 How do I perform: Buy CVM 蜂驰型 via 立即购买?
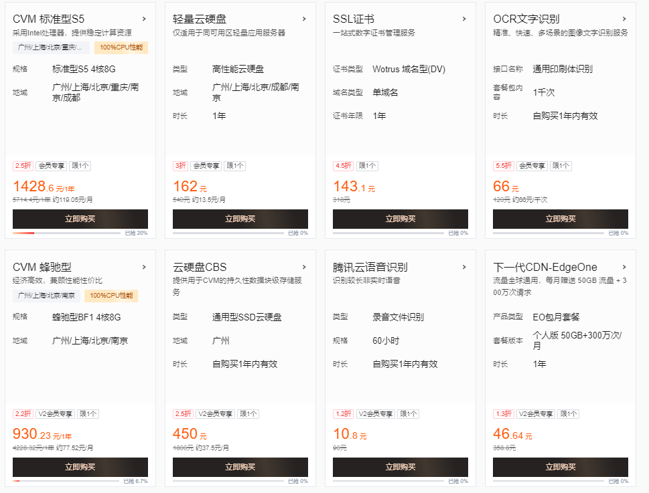point(80,467)
